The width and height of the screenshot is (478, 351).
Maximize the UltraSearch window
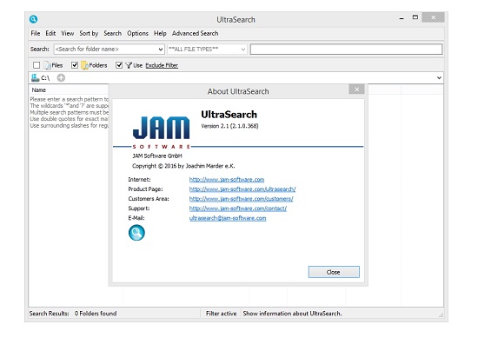[x=415, y=17]
